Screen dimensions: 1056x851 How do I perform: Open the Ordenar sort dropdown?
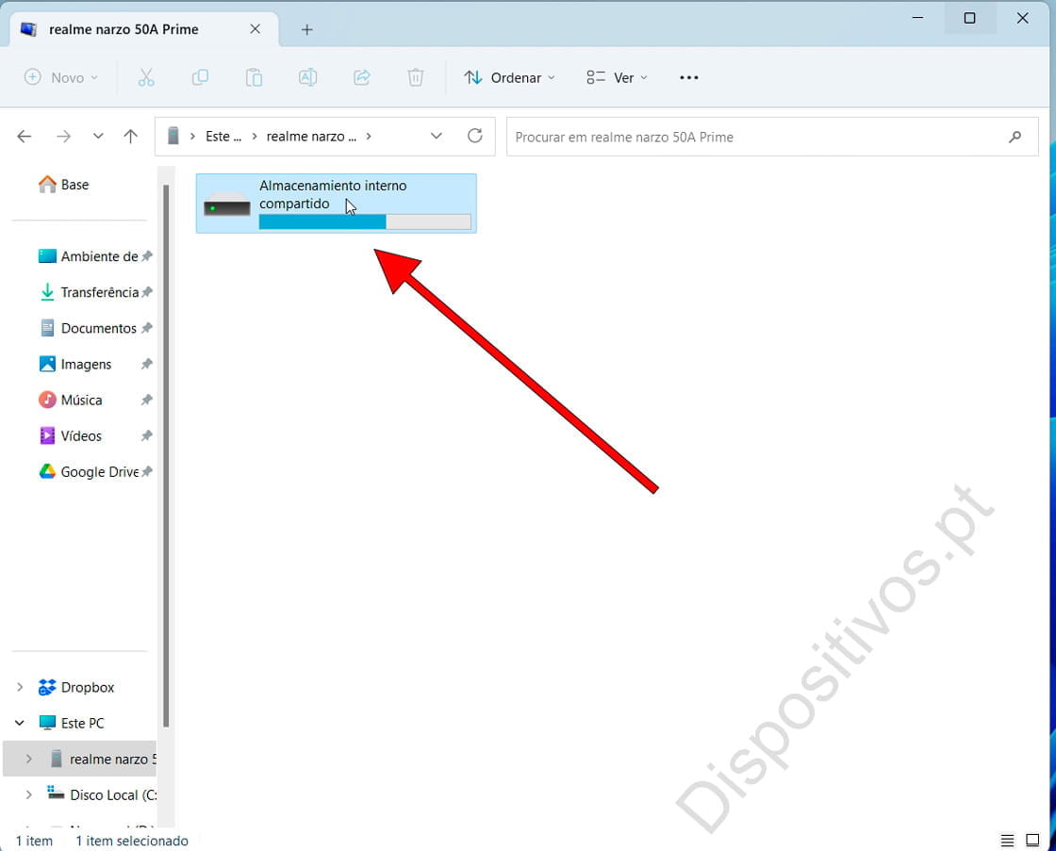tap(510, 77)
